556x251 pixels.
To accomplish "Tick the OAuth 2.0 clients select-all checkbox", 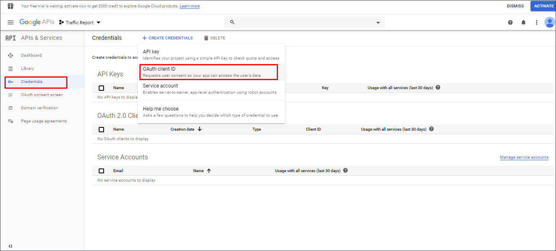I will (102, 129).
